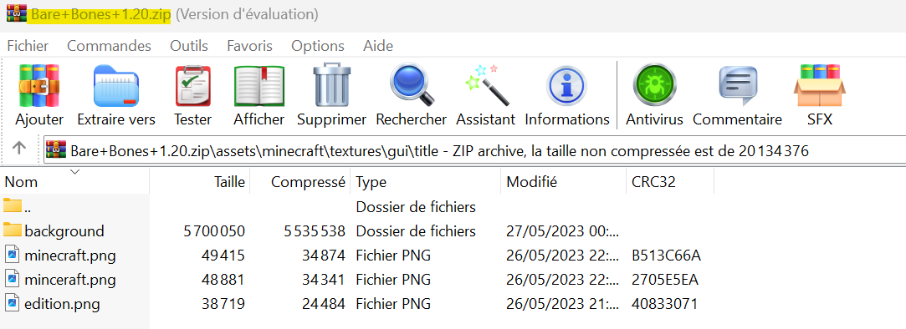Click the SFX box icon
906x329 pixels.
819,85
